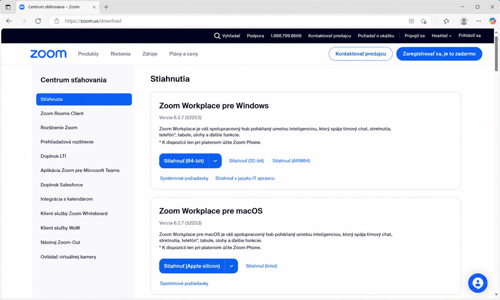Open Plány a ceny
This screenshot has width=500, height=300.
184,54
